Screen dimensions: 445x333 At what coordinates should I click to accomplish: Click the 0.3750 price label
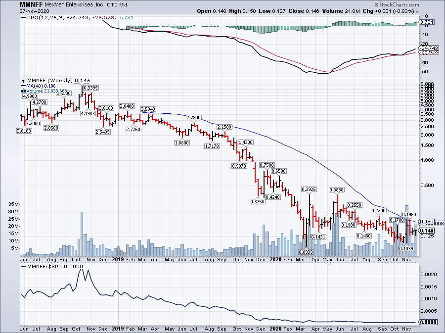coord(258,201)
